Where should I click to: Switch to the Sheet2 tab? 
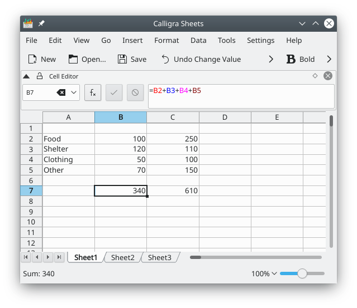[122, 257]
